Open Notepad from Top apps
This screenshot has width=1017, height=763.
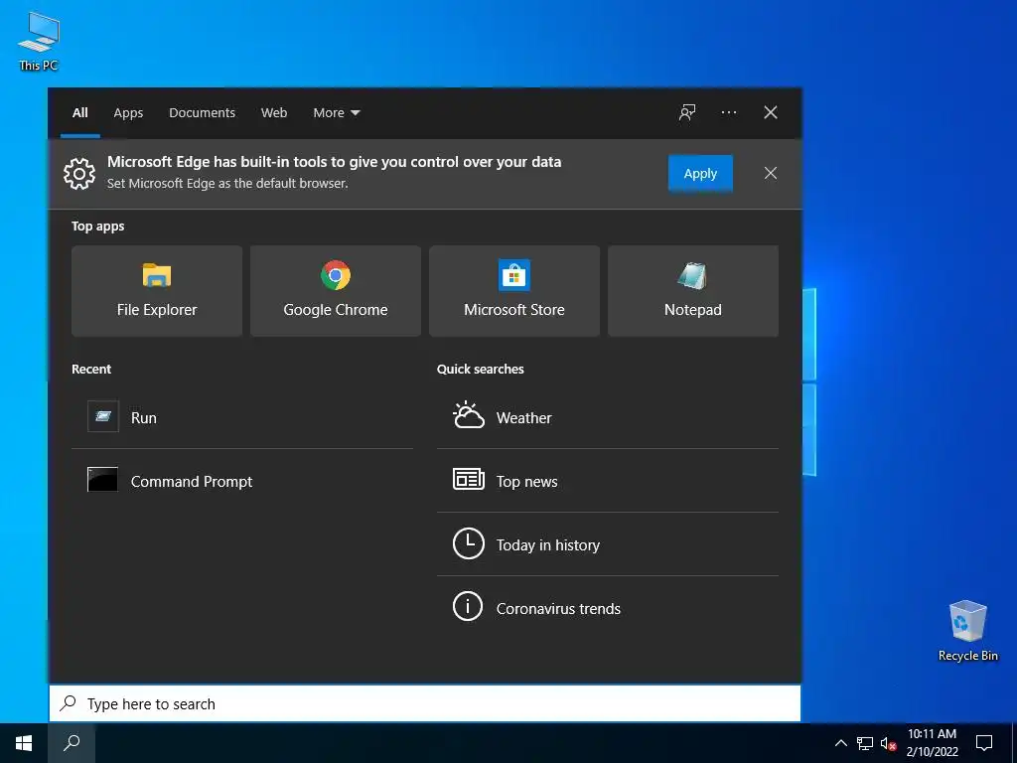point(692,291)
